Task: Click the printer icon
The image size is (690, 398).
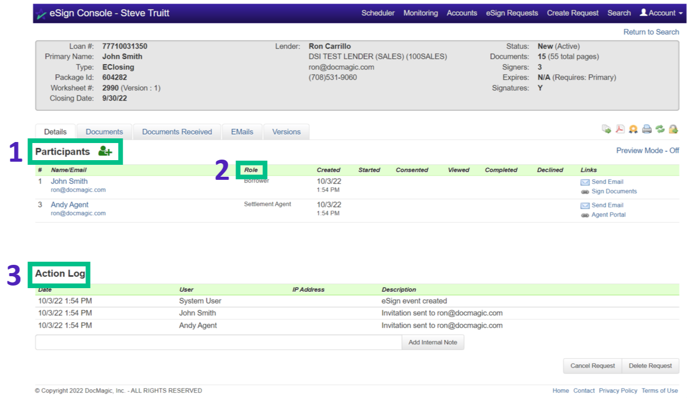Action: tap(647, 129)
